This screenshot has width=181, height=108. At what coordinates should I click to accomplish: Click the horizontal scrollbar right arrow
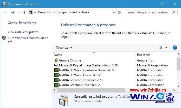tap(174, 90)
